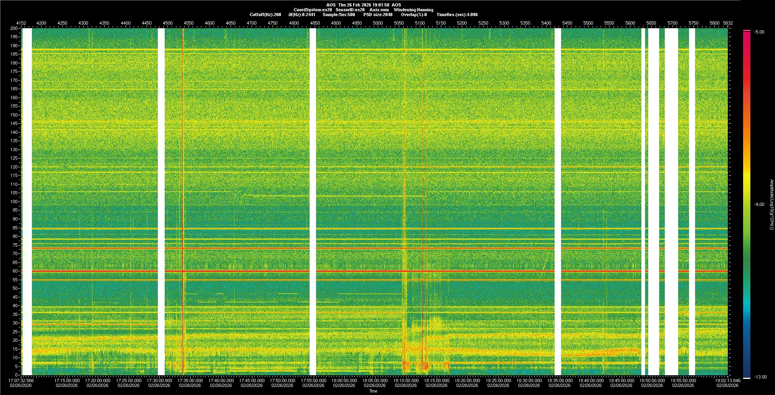
Task: Click the Cuttoff(Hz):200 header parameter
Action: tap(265, 15)
